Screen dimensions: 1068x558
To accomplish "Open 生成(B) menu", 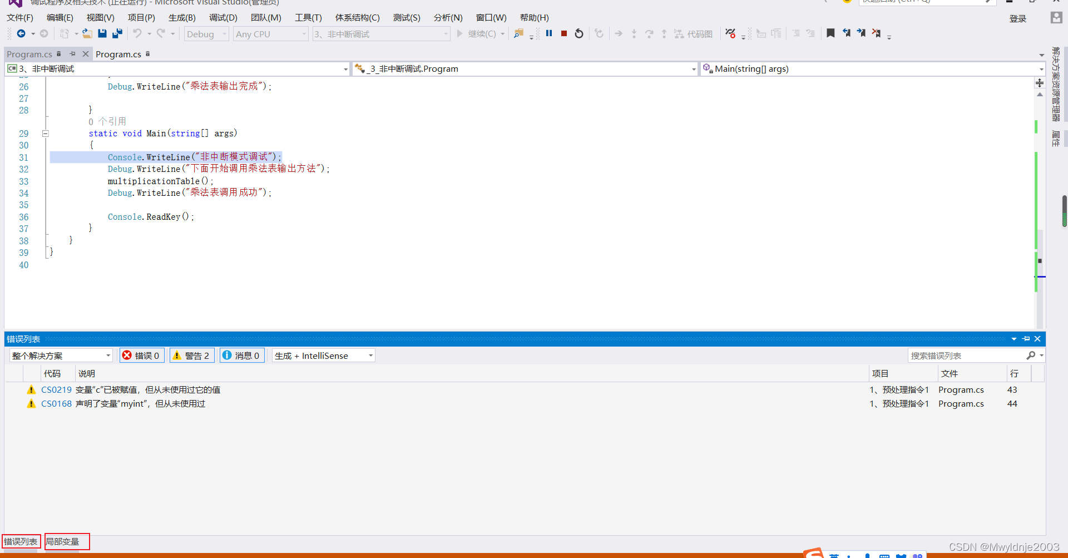I will point(182,18).
